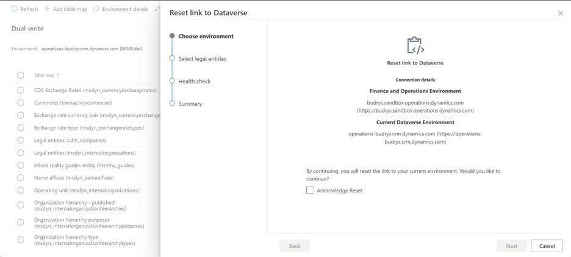Click the sort arrow next to Table map
The image size is (571, 257).
[58, 76]
